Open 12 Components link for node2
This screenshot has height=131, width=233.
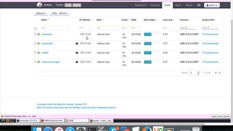click(x=210, y=53)
